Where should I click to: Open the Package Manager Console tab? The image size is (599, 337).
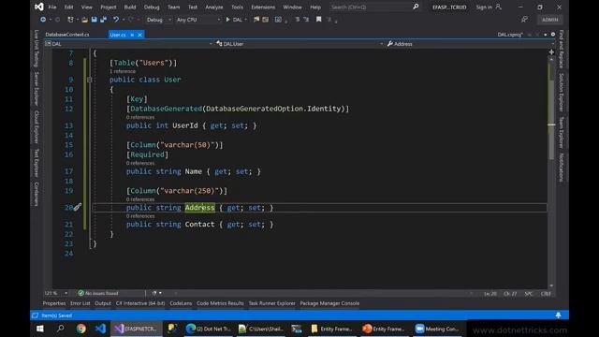point(329,303)
